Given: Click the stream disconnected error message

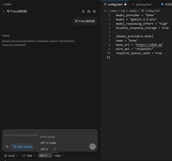Looking at the screenshot, I should (x=38, y=43).
